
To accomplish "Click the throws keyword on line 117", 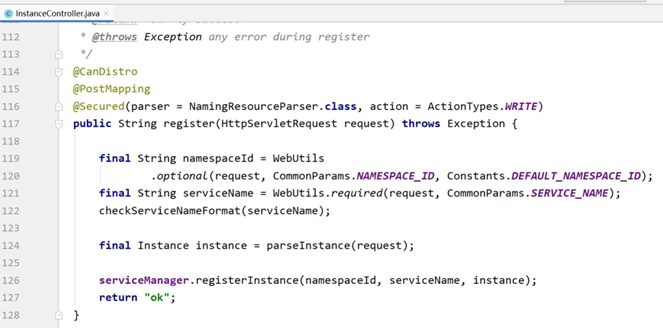I will click(421, 124).
